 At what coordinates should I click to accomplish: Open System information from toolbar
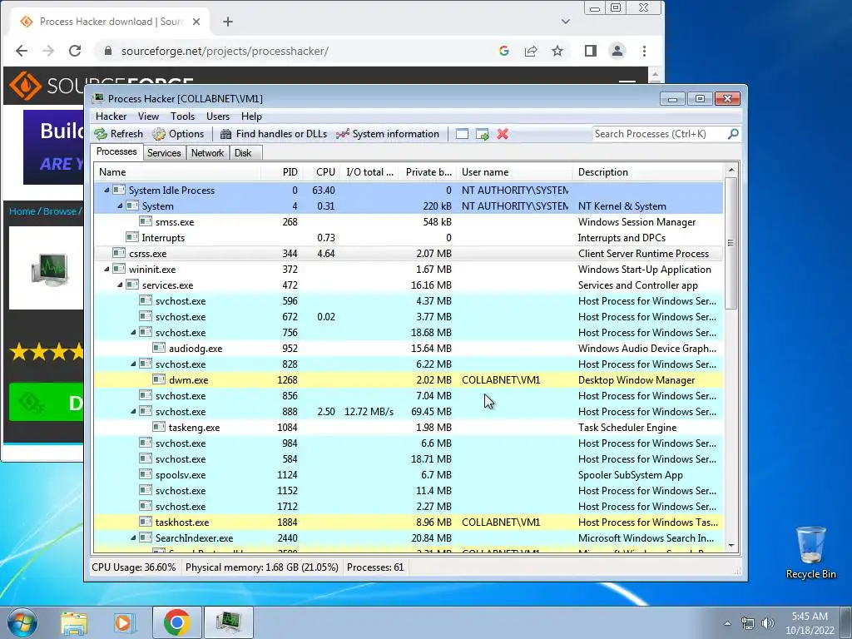point(388,134)
